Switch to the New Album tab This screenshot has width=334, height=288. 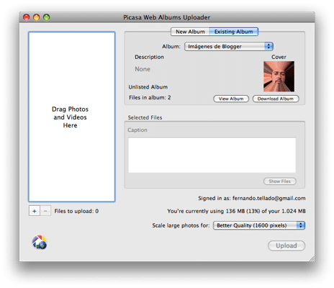pyautogui.click(x=190, y=32)
